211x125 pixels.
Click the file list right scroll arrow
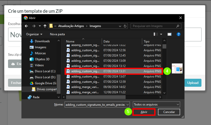click(x=160, y=97)
